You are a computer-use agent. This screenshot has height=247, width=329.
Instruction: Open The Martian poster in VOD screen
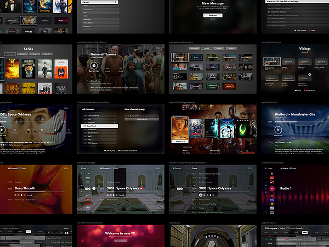(180, 130)
